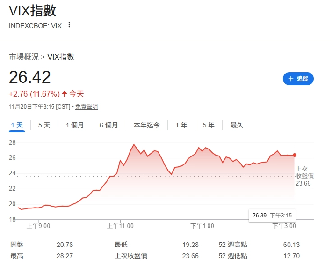
Task: Click the +2.76 (11.67%) change text
Action: coord(34,94)
